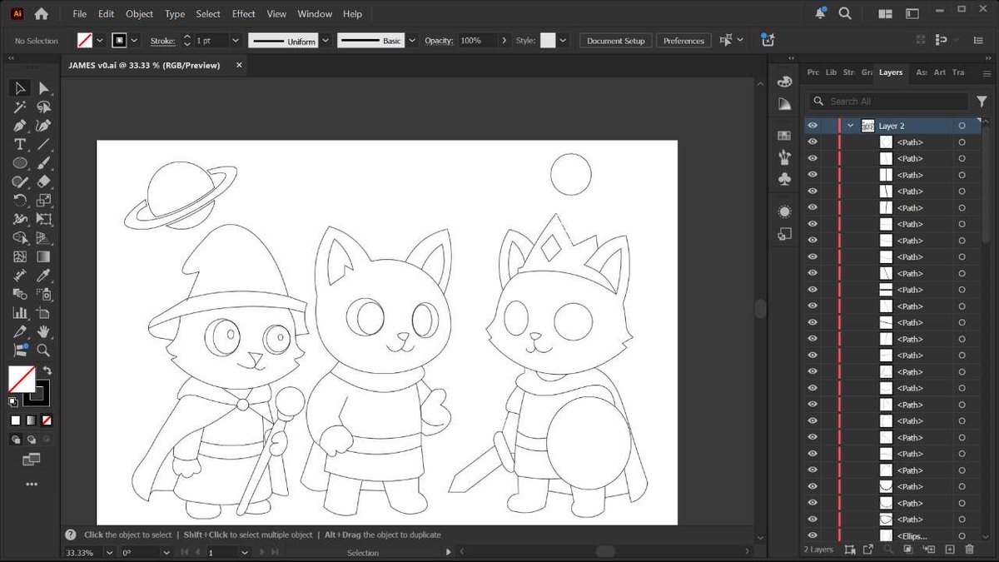Viewport: 999px width, 562px height.
Task: Open the Basic brush definition dropdown
Action: (412, 40)
